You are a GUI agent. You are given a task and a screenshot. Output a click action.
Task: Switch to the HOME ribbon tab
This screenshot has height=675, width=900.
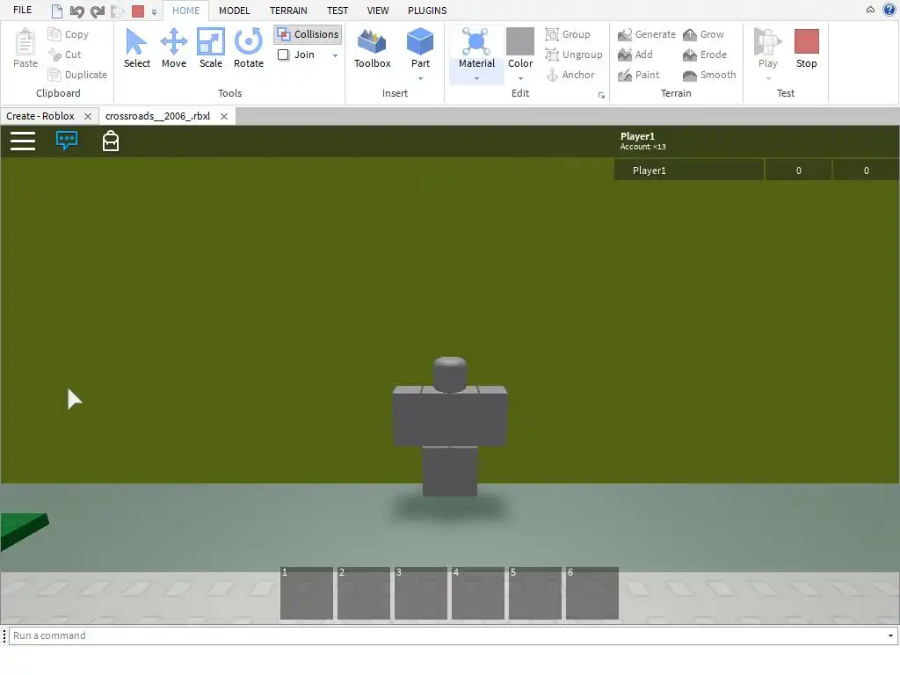(x=186, y=11)
